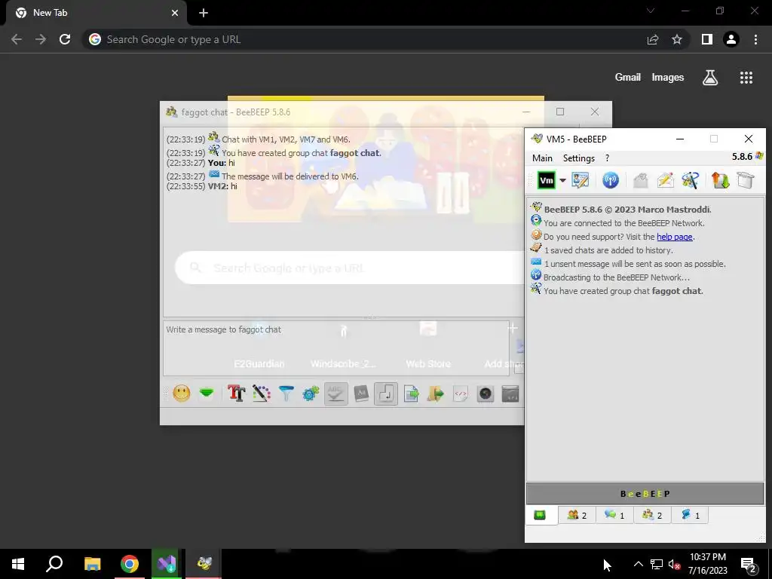Open the font TT icon in chat toolbar
772x579 pixels.
(236, 394)
